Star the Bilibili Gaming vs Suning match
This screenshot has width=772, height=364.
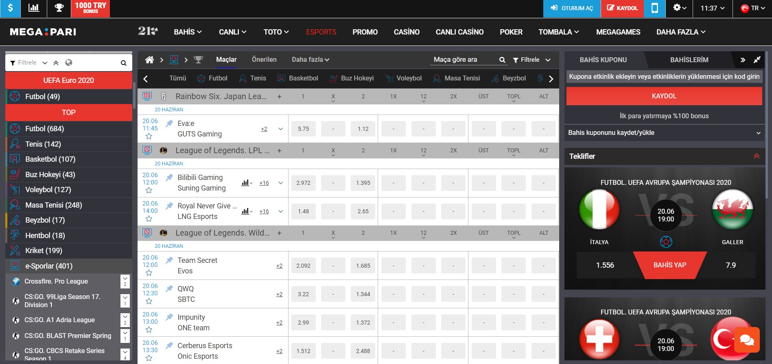(149, 191)
